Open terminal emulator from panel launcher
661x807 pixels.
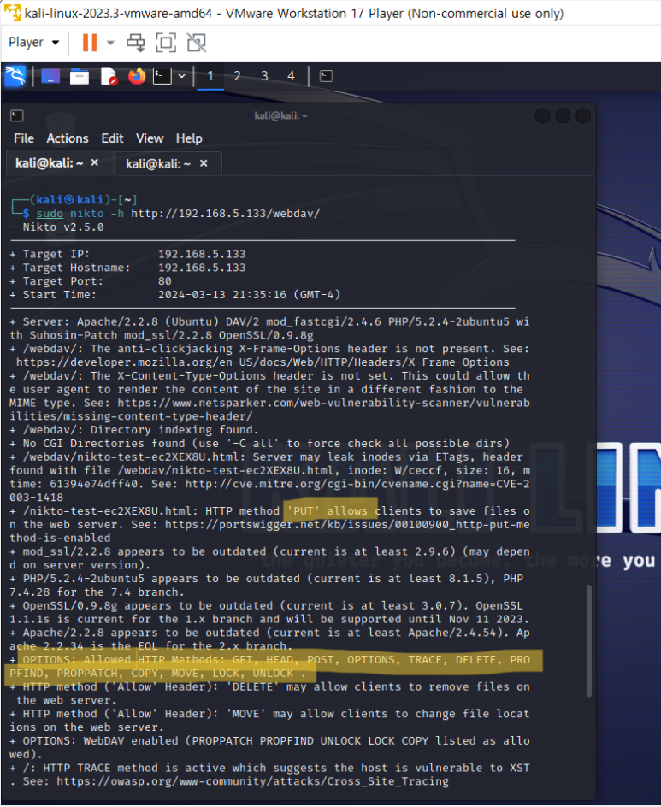click(162, 76)
